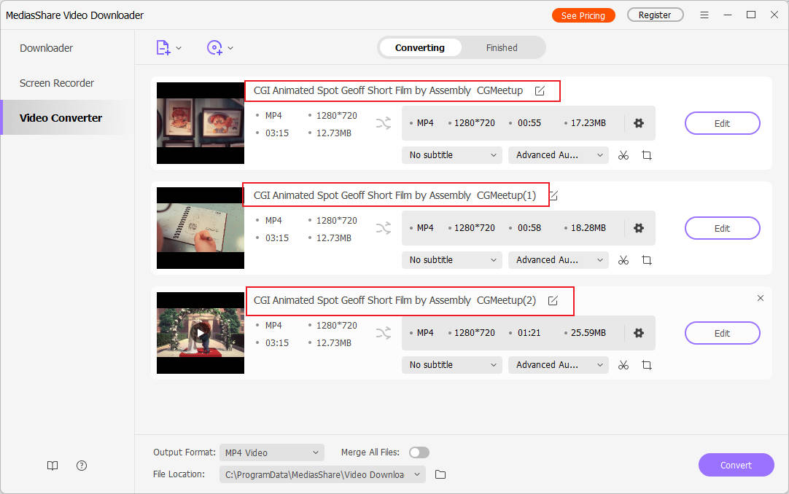Image resolution: width=789 pixels, height=494 pixels.
Task: Open output folder via folder icon
Action: (440, 474)
